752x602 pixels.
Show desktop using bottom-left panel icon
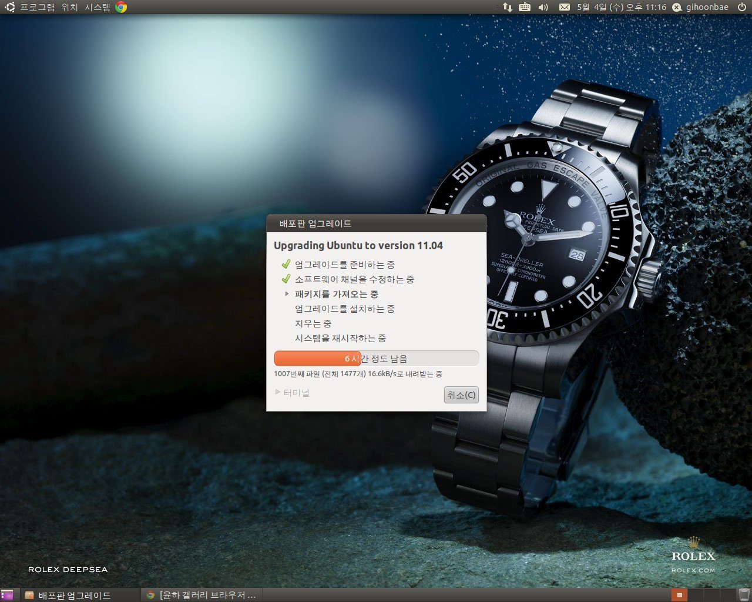[7, 595]
